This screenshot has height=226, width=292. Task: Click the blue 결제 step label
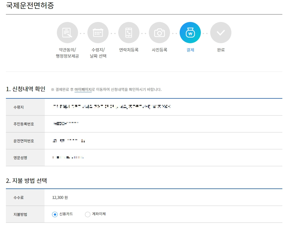190,50
